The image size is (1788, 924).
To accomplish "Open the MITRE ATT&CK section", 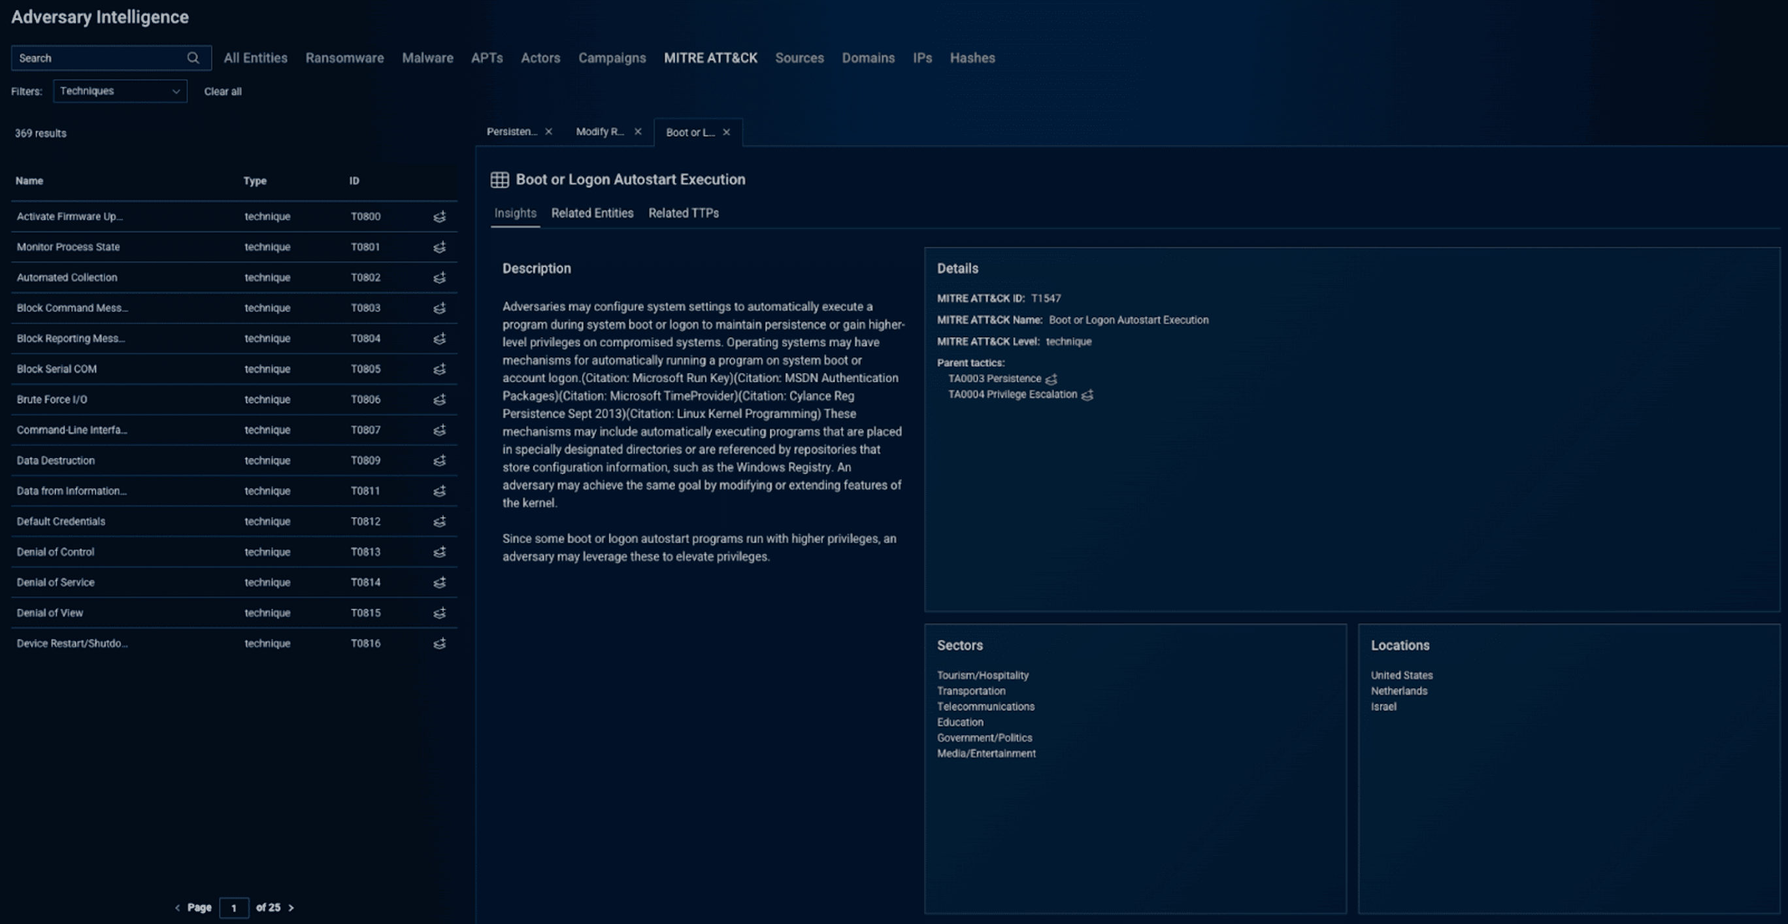I will pyautogui.click(x=711, y=58).
